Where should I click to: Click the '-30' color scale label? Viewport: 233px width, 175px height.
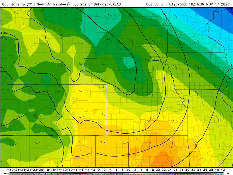10,170
